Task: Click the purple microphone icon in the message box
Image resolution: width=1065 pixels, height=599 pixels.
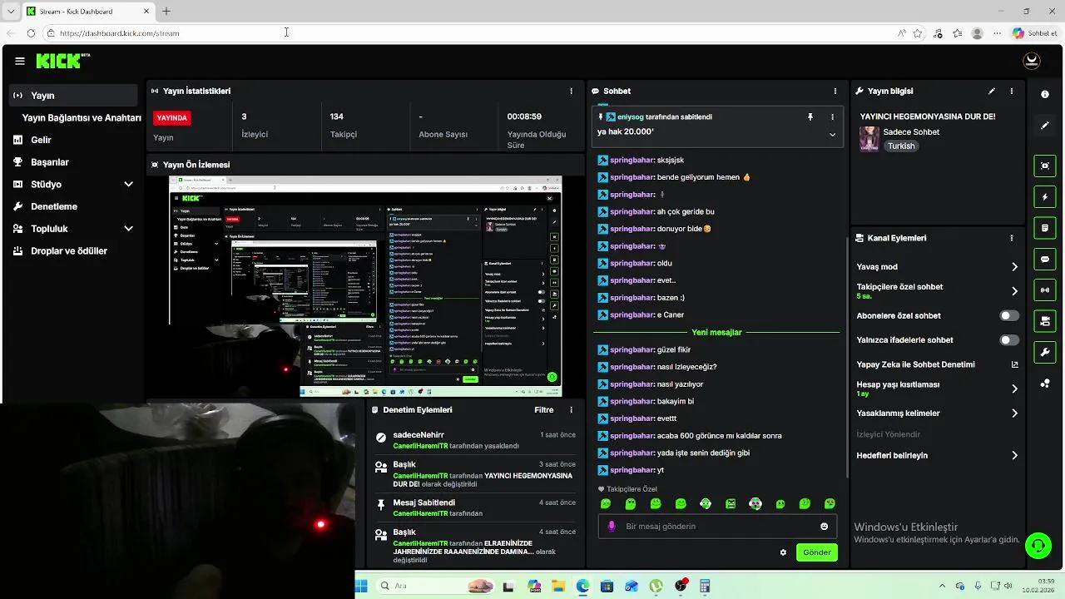Action: [612, 527]
